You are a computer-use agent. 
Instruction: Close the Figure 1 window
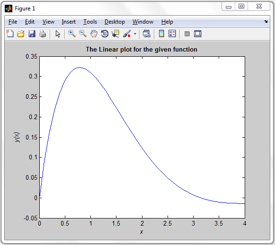(x=259, y=7)
